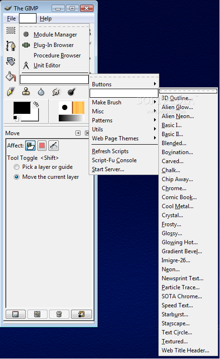Set Affect mode to layer

[30, 146]
